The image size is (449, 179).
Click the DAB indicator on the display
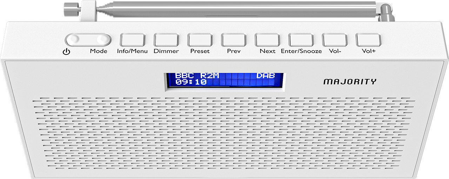point(265,76)
